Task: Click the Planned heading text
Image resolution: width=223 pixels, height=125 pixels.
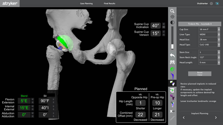Action: pyautogui.click(x=141, y=89)
